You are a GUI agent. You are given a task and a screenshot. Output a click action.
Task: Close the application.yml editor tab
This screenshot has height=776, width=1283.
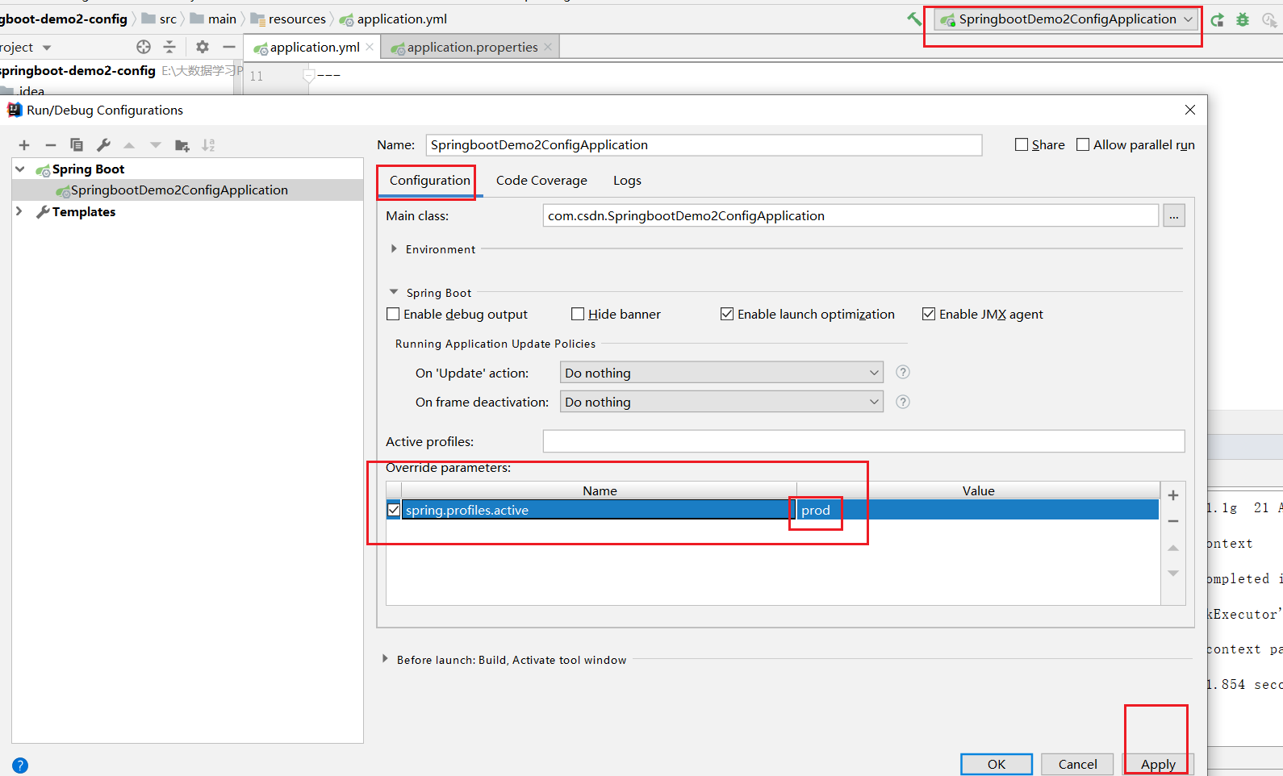(x=370, y=47)
